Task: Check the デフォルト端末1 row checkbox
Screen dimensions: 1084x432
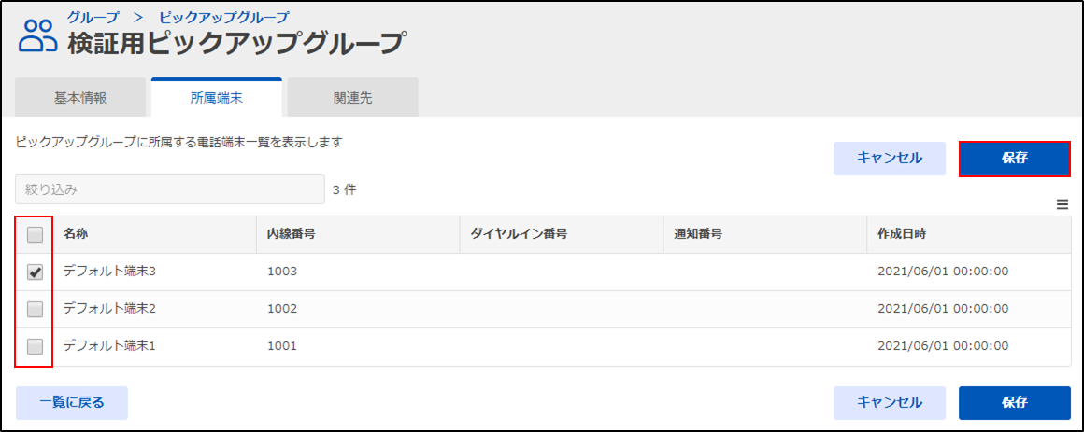Action: click(35, 346)
